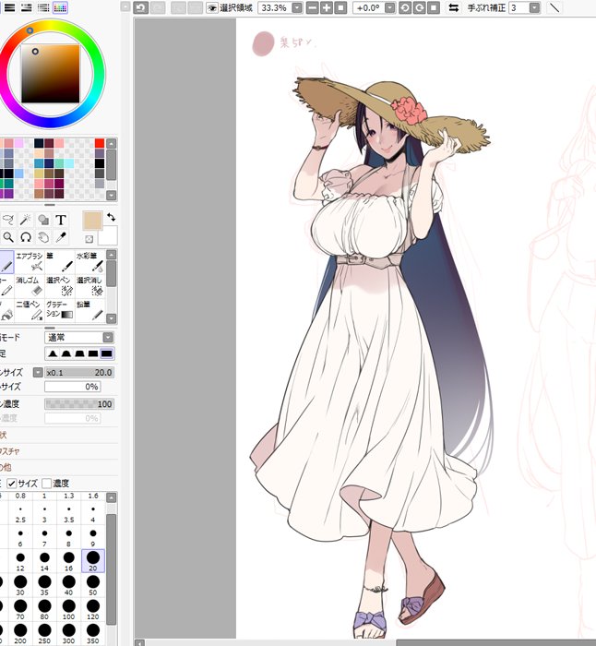This screenshot has width=596, height=646.
Task: Toggle transparent color below foreground swatch
Action: [x=89, y=239]
